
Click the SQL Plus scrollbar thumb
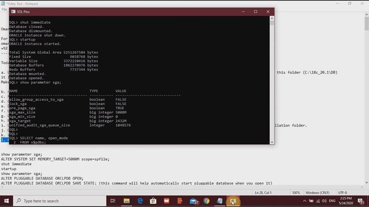click(272, 23)
